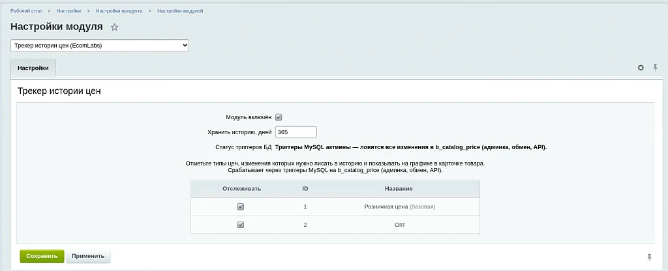Untick tracking for Опт price row

[x=240, y=225]
